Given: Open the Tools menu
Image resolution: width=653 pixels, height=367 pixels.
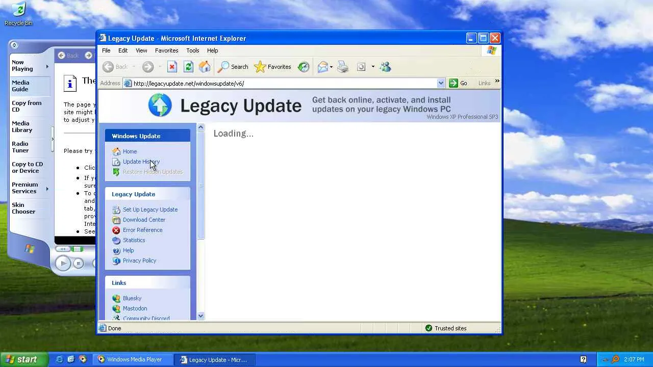Looking at the screenshot, I should click(x=192, y=50).
